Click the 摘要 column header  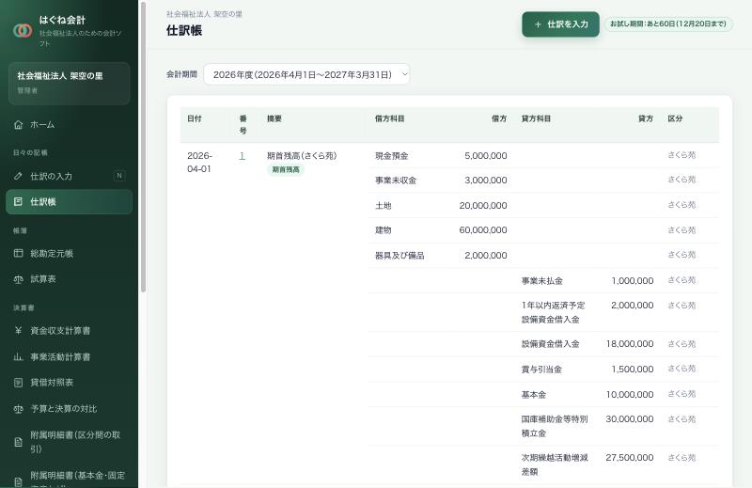tap(274, 118)
